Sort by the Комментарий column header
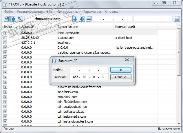Image resolution: width=183 pixels, height=133 pixels. coord(136,27)
